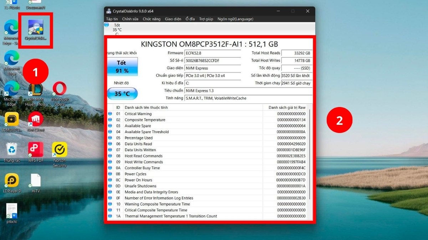Click the SMART attribute list vertical scrollbar
The width and height of the screenshot is (428, 240).
(x=310, y=155)
